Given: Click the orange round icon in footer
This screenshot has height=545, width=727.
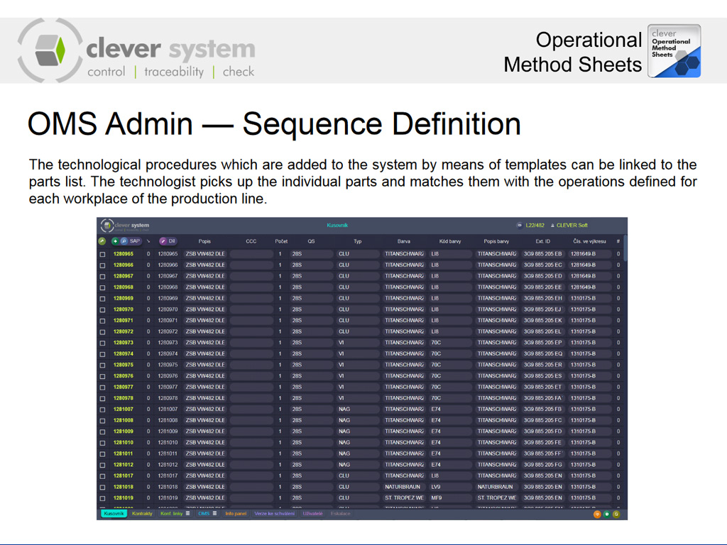Looking at the screenshot, I should click(597, 514).
